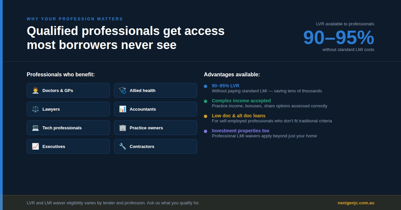Click the laptop icon for Tech professionals
The image size is (401, 210).
(35, 128)
